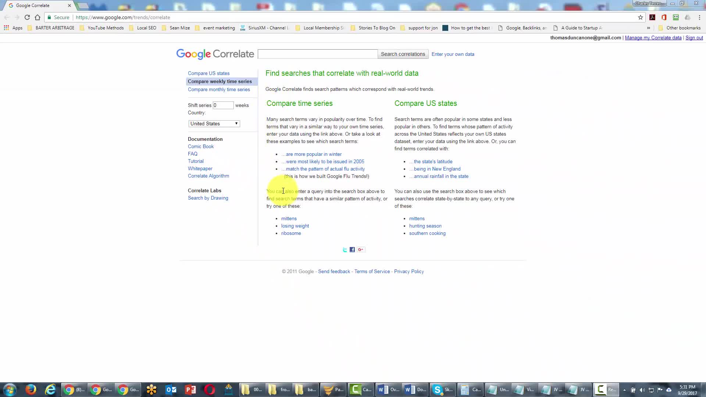
Task: Click the Sign out link
Action: (694, 38)
